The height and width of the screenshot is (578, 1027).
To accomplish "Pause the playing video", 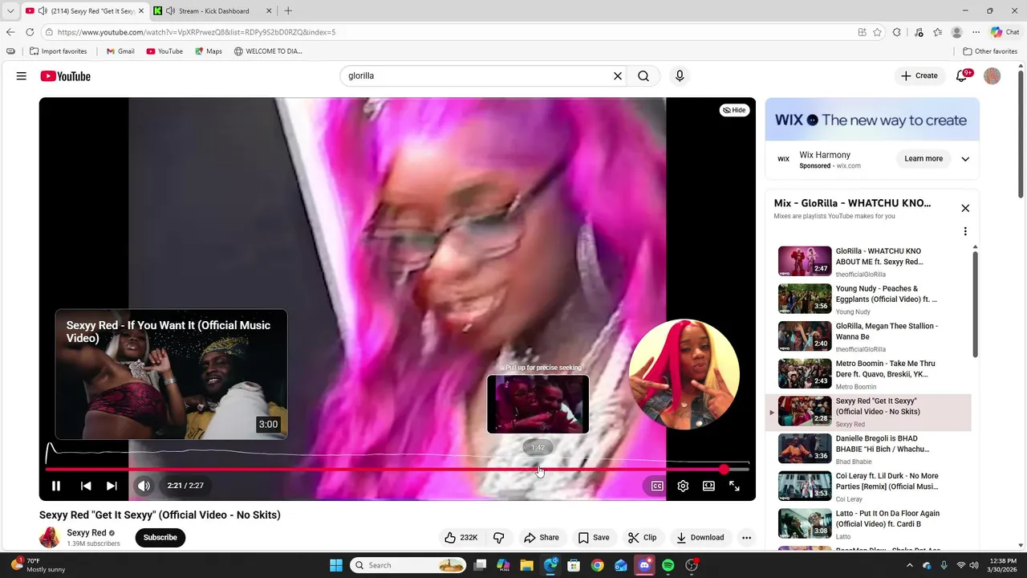I will tap(56, 486).
